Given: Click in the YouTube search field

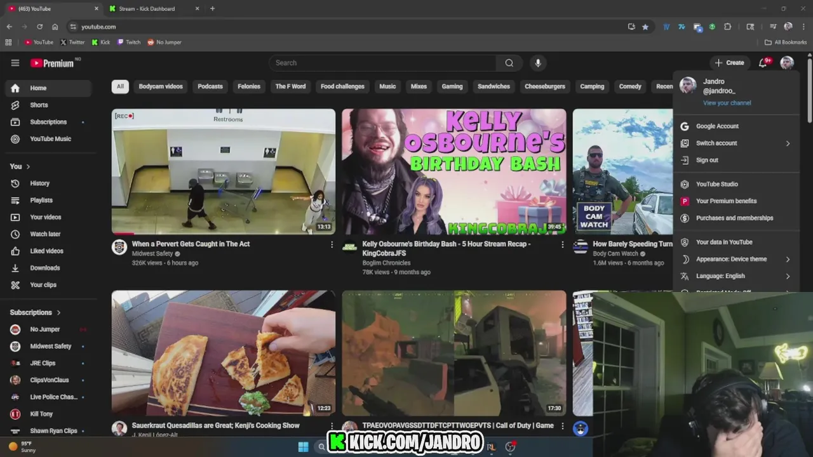Looking at the screenshot, I should [382, 63].
